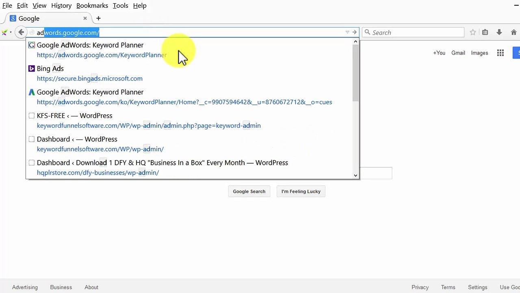Click the KFS-FREE entry page icon
The height and width of the screenshot is (293, 520).
pos(32,116)
